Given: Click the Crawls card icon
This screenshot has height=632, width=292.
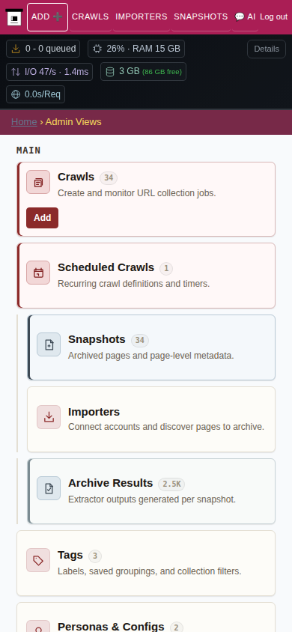Looking at the screenshot, I should (x=38, y=182).
